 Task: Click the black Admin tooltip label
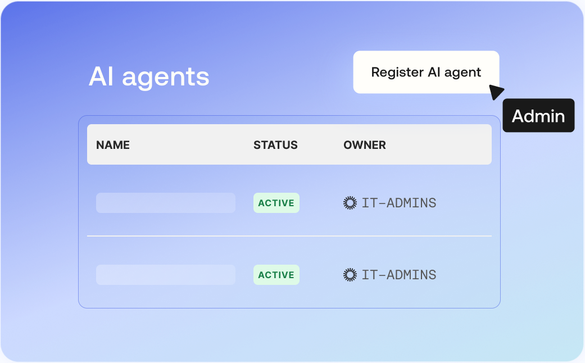[538, 116]
